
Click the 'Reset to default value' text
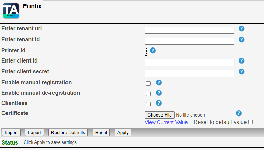coord(220,122)
